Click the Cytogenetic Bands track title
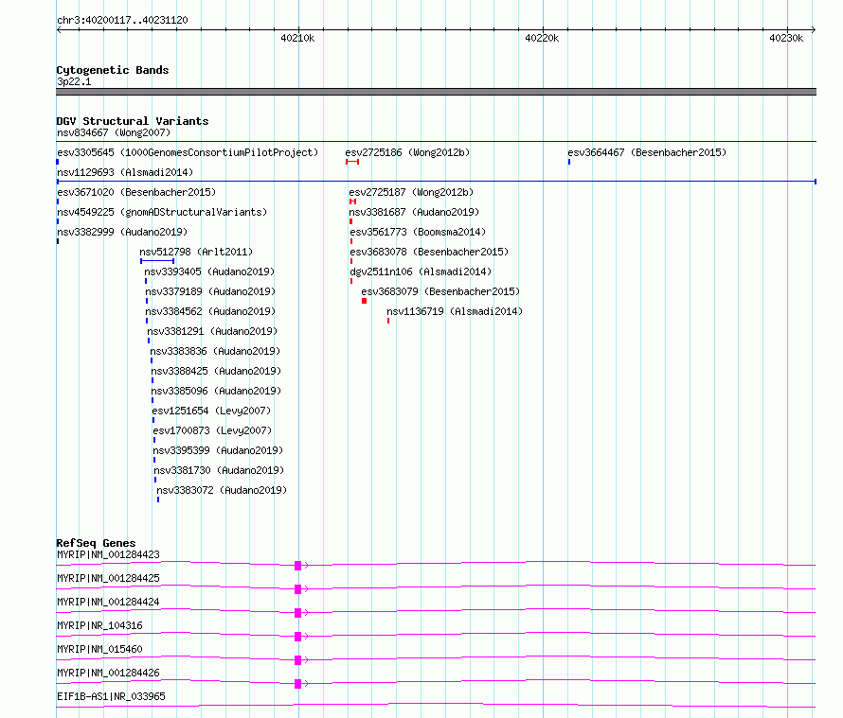Image resolution: width=843 pixels, height=718 pixels. pos(113,70)
